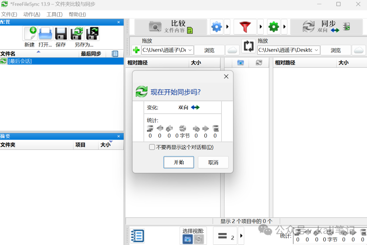The height and width of the screenshot is (245, 367).
Task: Toggle the category view button in 选择视图
Action: (x=188, y=239)
